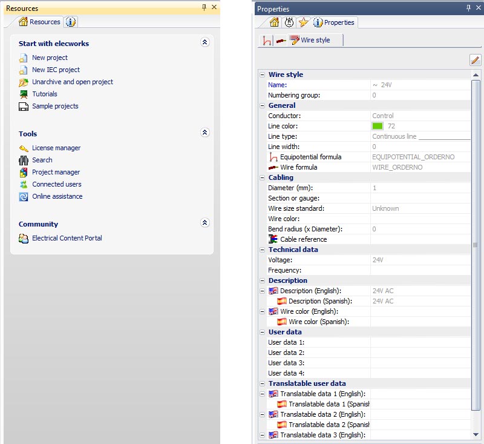Image resolution: width=484 pixels, height=444 pixels.
Task: Open the Search link
Action: (42, 160)
